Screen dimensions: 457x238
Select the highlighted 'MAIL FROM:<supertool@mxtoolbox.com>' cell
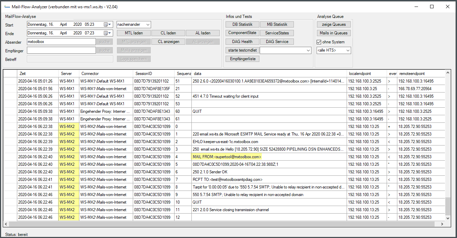pos(269,157)
